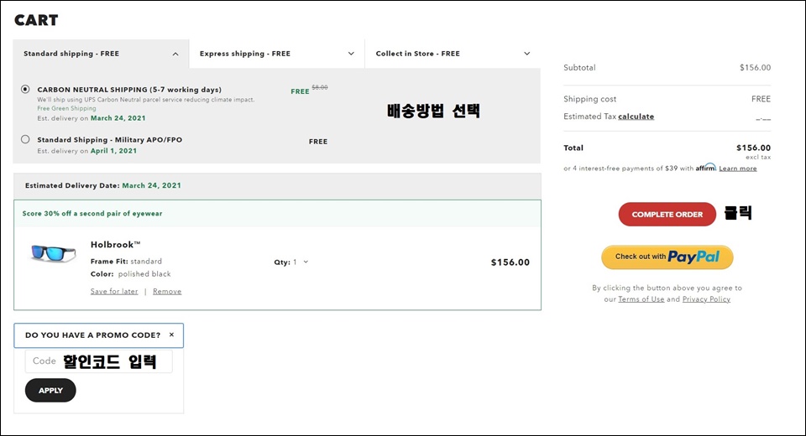
Task: Expand Collect in Store chevron
Action: point(527,54)
